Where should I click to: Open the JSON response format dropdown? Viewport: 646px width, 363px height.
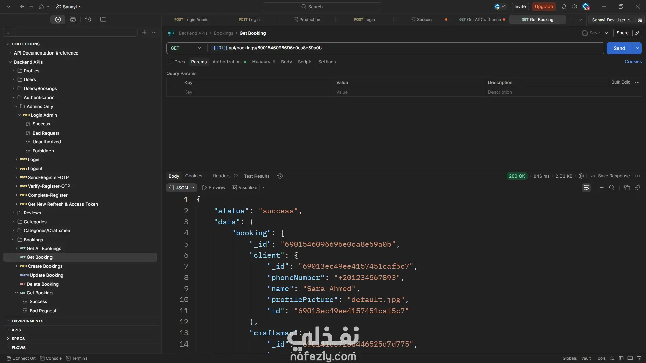[181, 188]
